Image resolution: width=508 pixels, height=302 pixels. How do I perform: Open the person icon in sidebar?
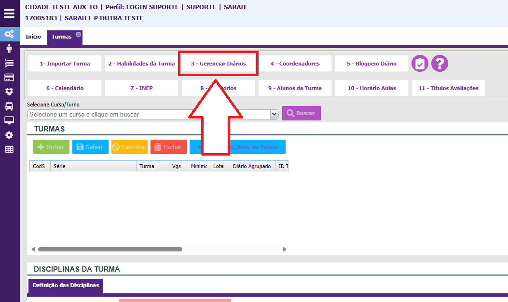point(9,49)
